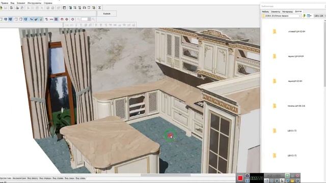The height and width of the screenshot is (183, 326).
Task: Open the Инструменты menu
Action: pos(35,3)
